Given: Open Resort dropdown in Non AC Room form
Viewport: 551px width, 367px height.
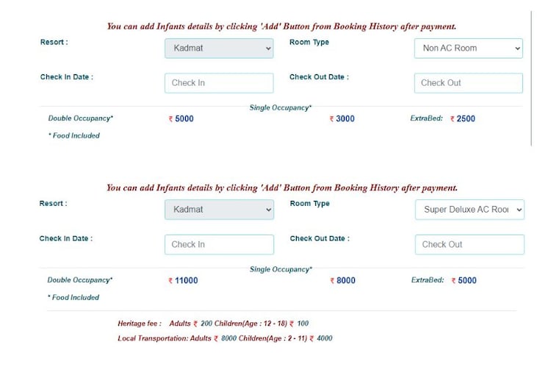Looking at the screenshot, I should coord(219,49).
